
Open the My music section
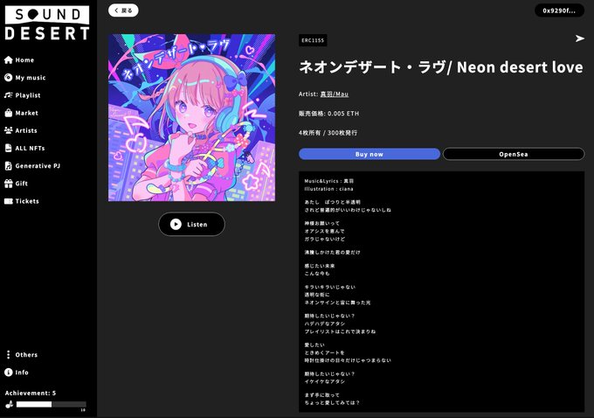[x=25, y=77]
